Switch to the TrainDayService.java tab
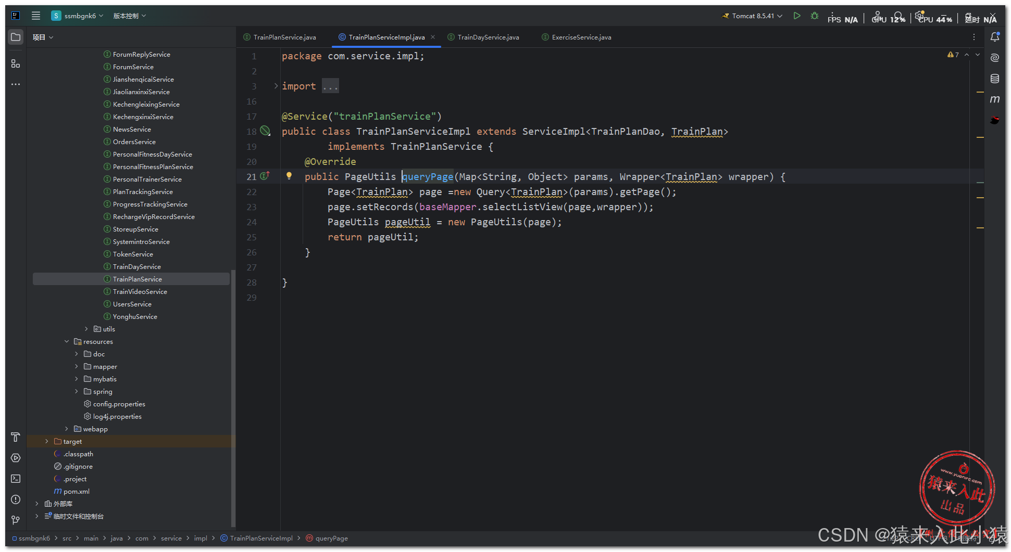Image resolution: width=1011 pixels, height=552 pixels. 483,37
